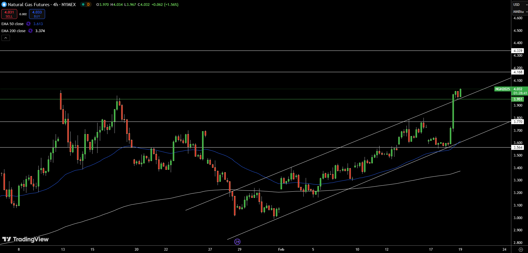Select the EMA 200 close legend label
The image size is (528, 253).
point(13,31)
